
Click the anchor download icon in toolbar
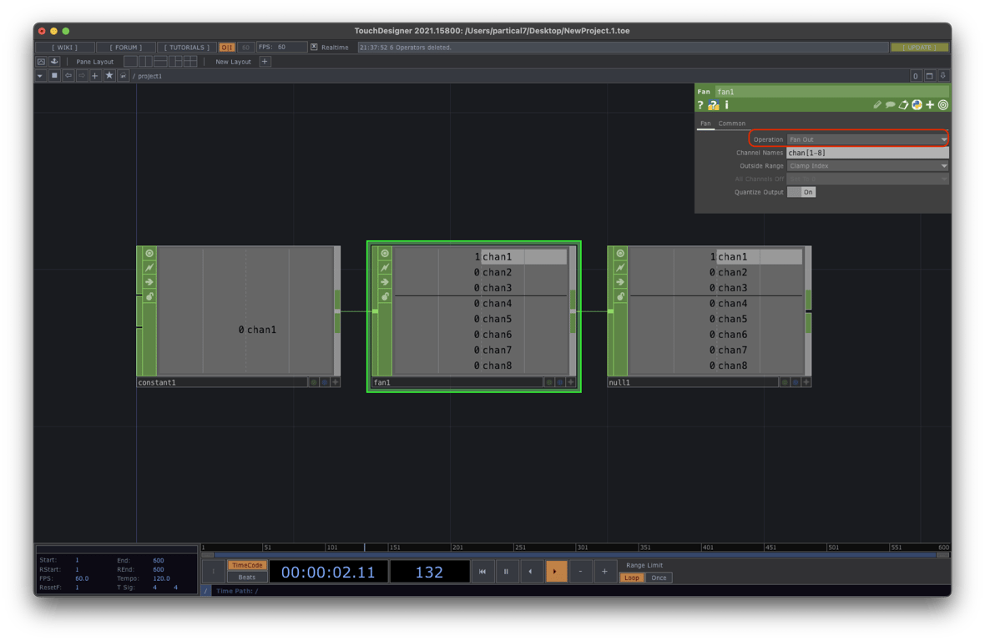click(54, 62)
